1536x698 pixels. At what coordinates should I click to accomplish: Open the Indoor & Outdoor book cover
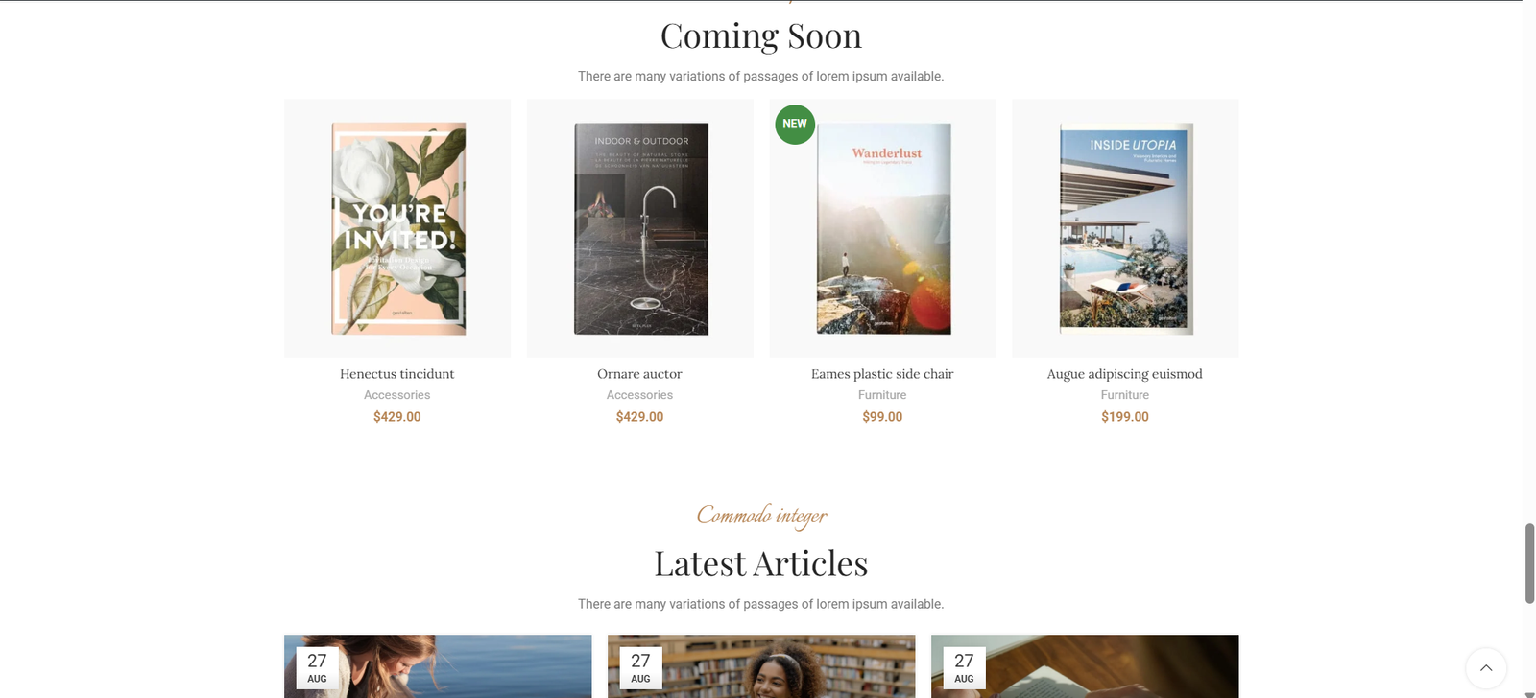click(640, 228)
